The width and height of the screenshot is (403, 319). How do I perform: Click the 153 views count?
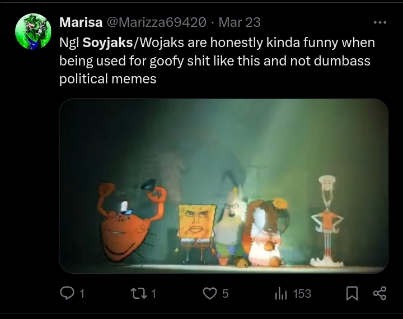pos(302,293)
